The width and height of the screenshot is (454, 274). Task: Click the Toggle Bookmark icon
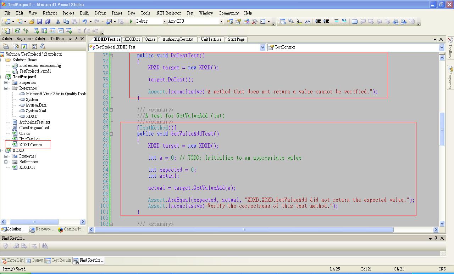(354, 22)
